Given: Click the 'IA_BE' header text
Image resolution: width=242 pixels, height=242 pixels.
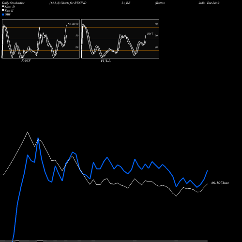Looking at the screenshot, I should coord(126,3).
